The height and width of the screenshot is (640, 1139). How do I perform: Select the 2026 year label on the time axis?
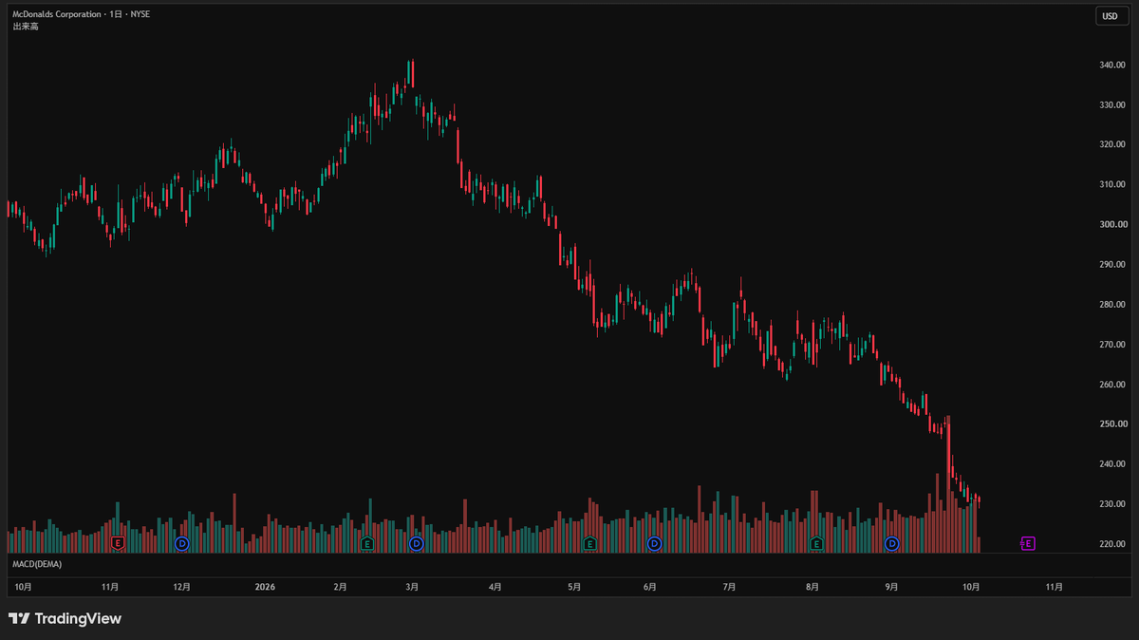point(265,588)
